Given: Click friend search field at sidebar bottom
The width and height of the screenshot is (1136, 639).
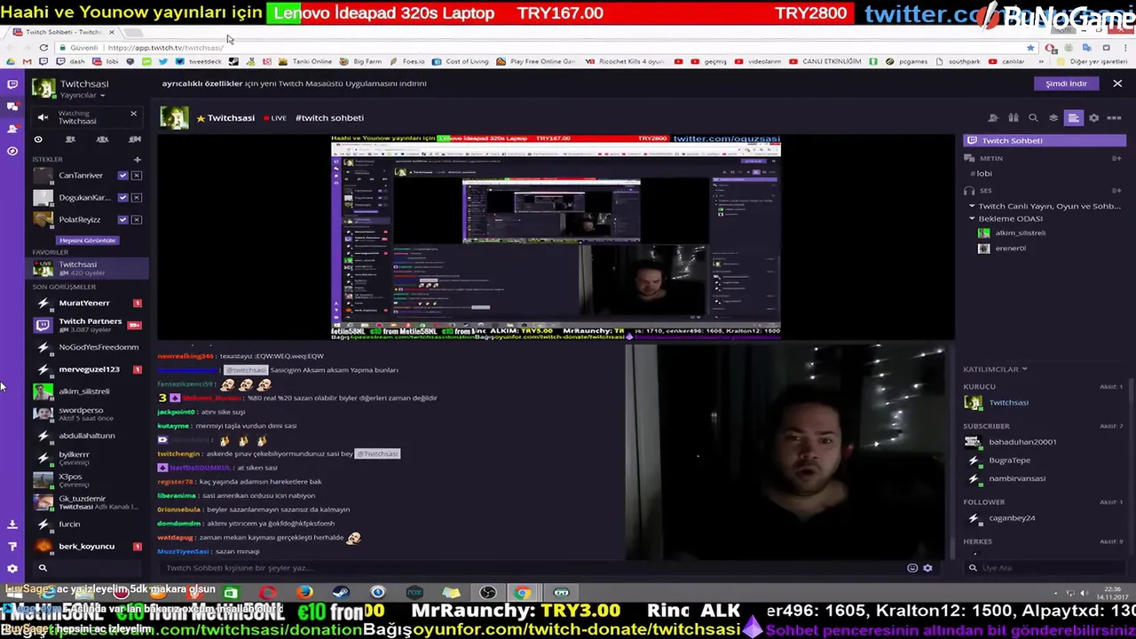Looking at the screenshot, I should coord(89,568).
